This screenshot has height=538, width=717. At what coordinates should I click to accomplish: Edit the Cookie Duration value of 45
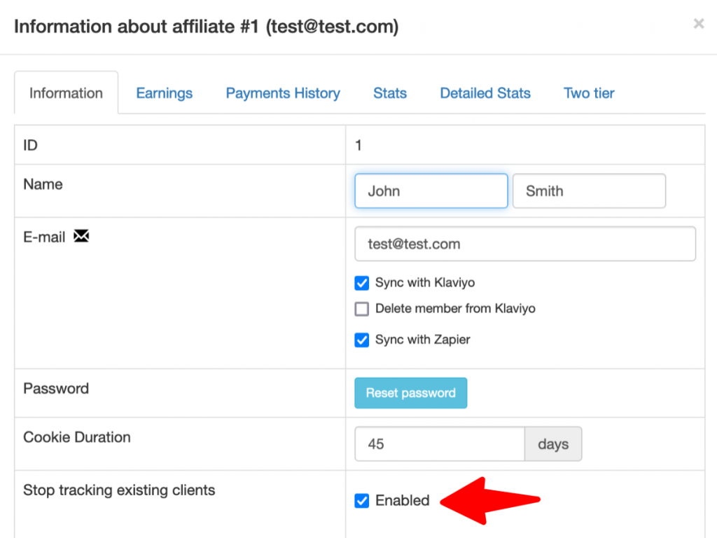(439, 443)
